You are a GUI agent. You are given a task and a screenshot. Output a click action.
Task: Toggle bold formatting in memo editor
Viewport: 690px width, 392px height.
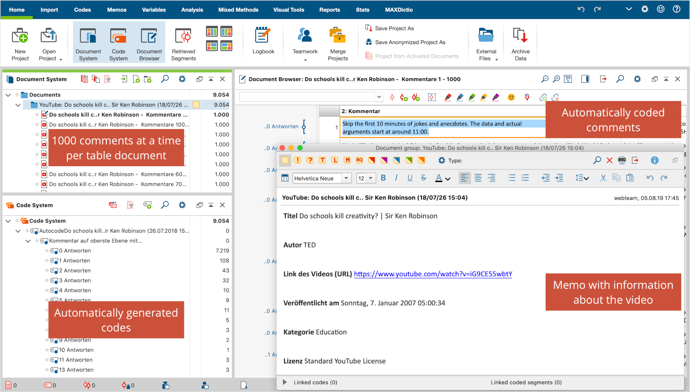point(383,178)
